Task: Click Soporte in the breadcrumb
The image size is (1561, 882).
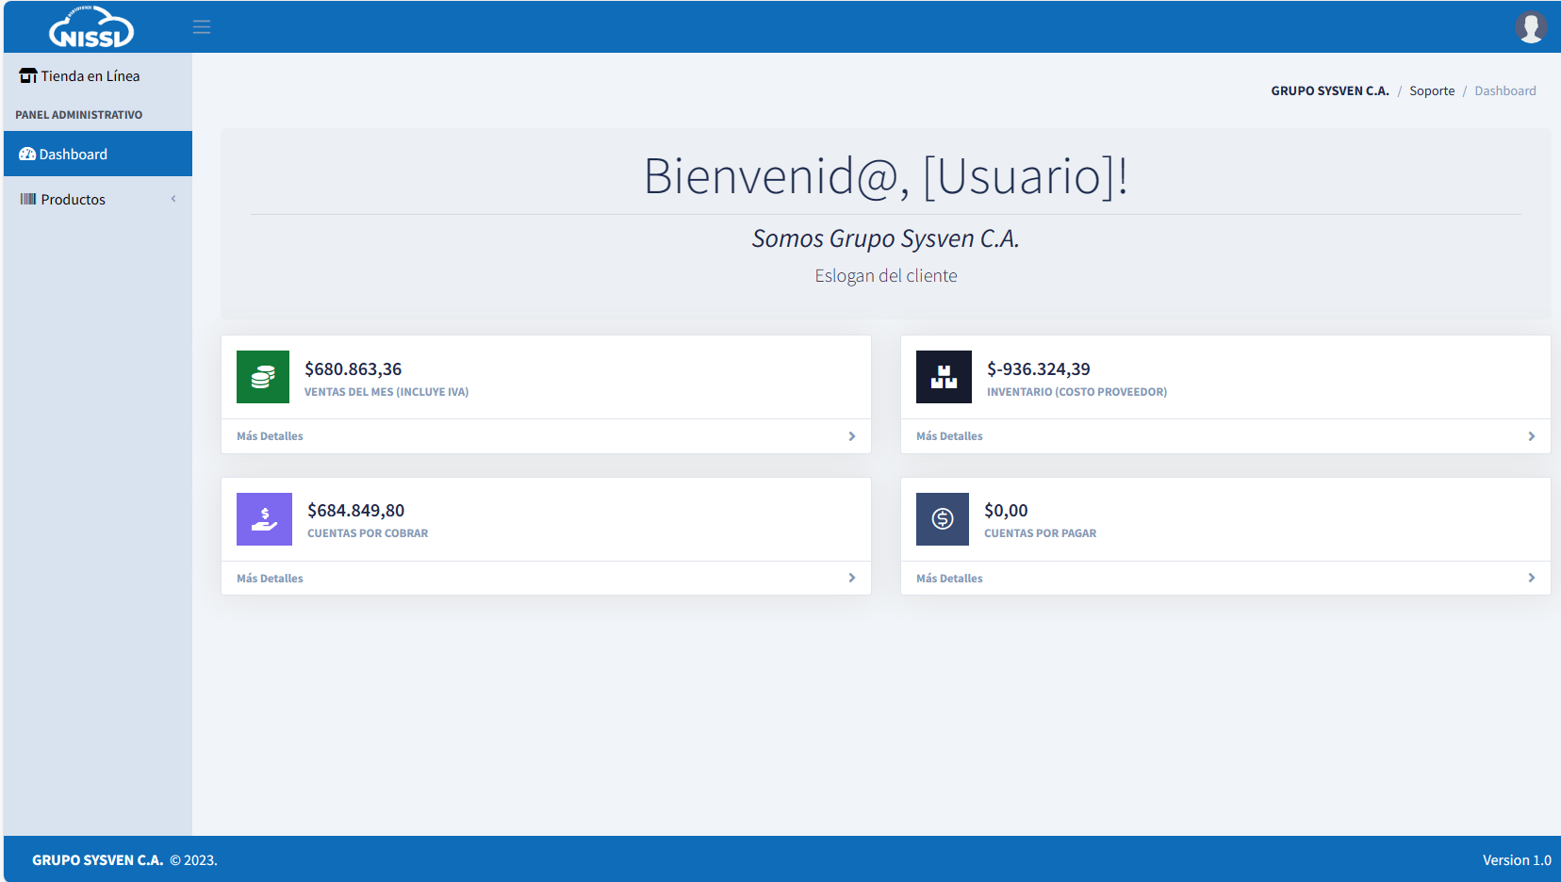Action: click(1432, 91)
